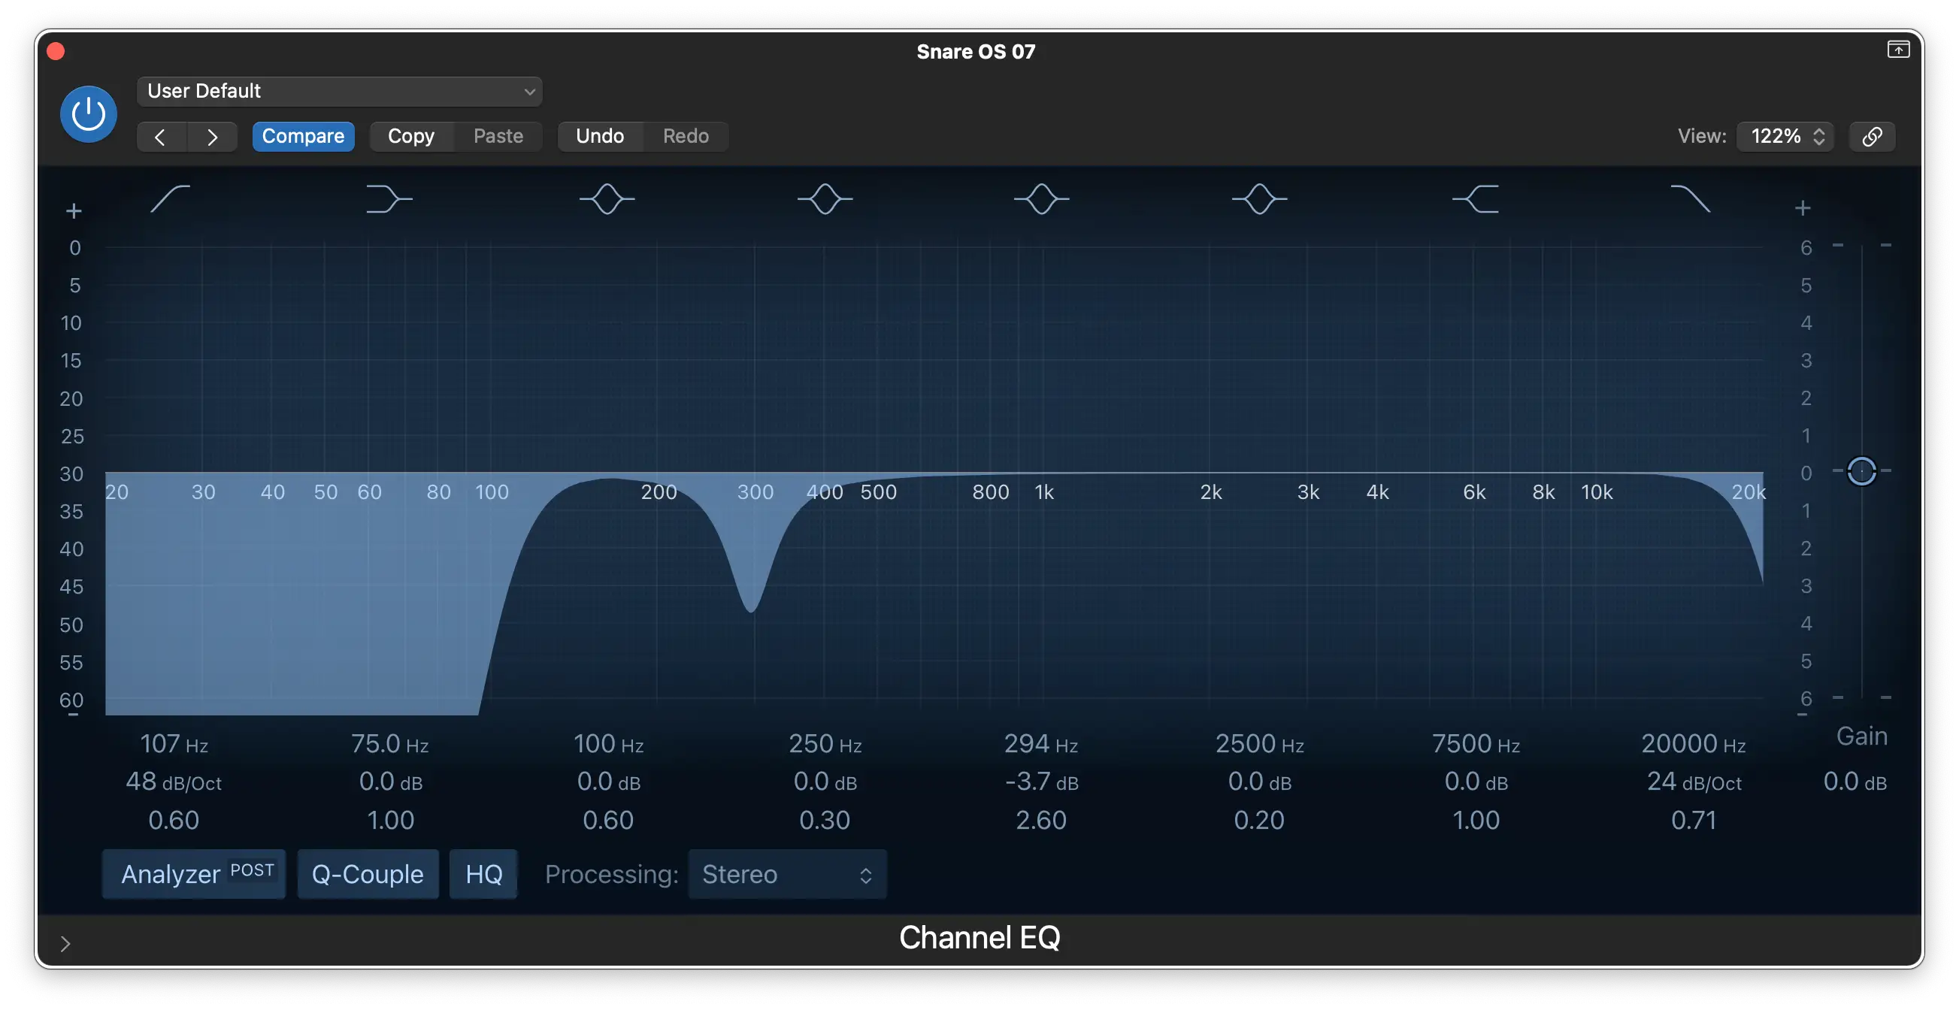Toggle the Analyzer POST button

coord(192,873)
